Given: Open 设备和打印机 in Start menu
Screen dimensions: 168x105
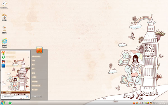Looking at the screenshot, I should tap(36, 86).
